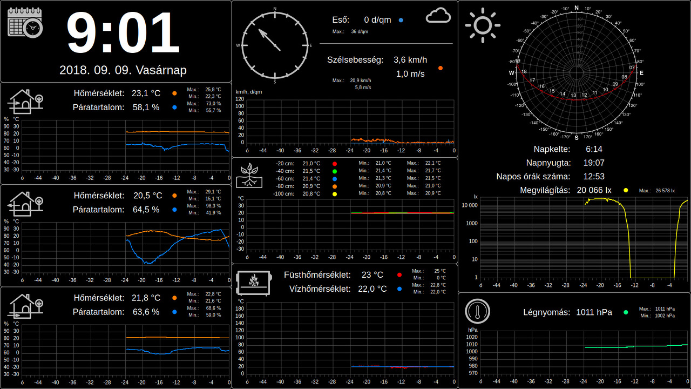Select the house icon beside 23,1 °C temperature
Viewport: 691px width, 389px height.
(x=25, y=100)
